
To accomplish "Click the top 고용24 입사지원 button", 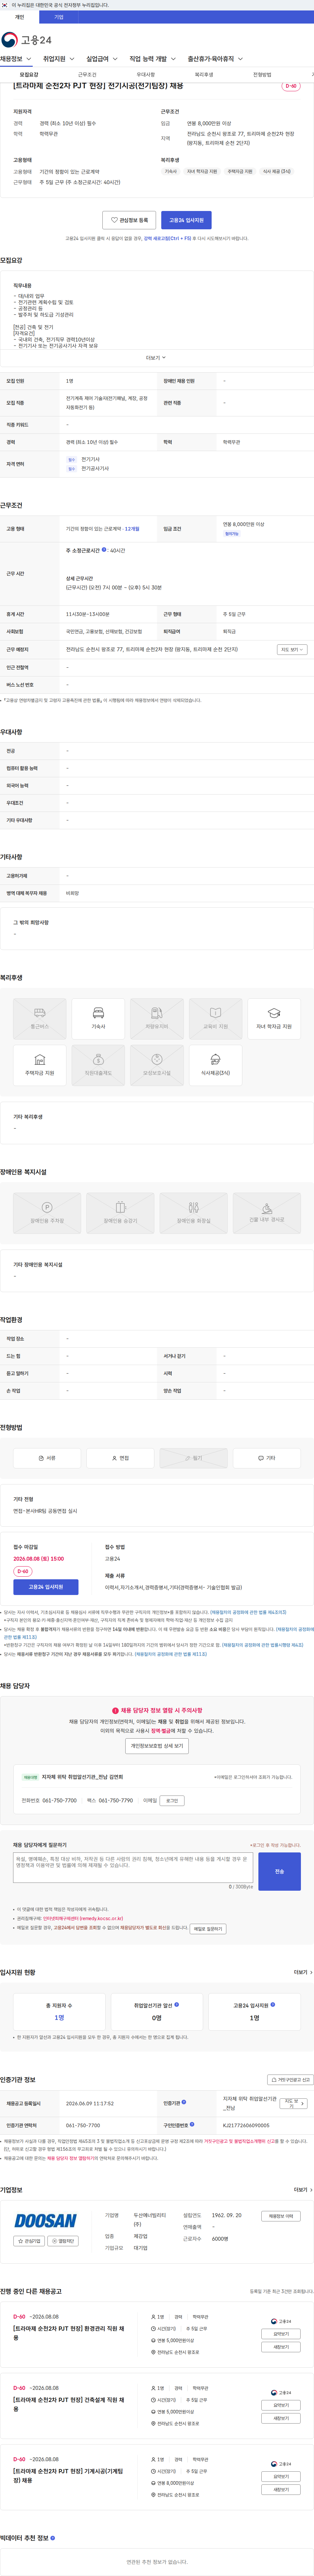I will [186, 220].
